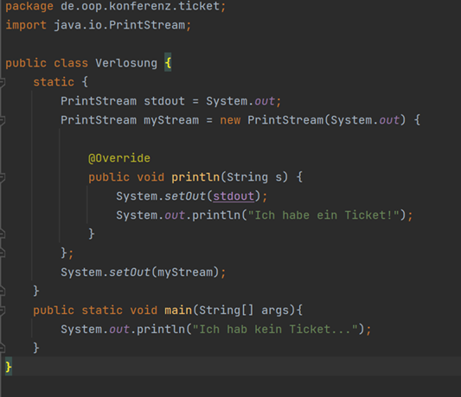Collapse the static initializer block fold marker
The image size is (461, 397).
pos(2,82)
